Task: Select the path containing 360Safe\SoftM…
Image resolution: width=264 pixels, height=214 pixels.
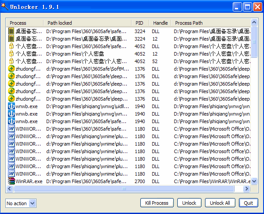Action: coord(88,69)
